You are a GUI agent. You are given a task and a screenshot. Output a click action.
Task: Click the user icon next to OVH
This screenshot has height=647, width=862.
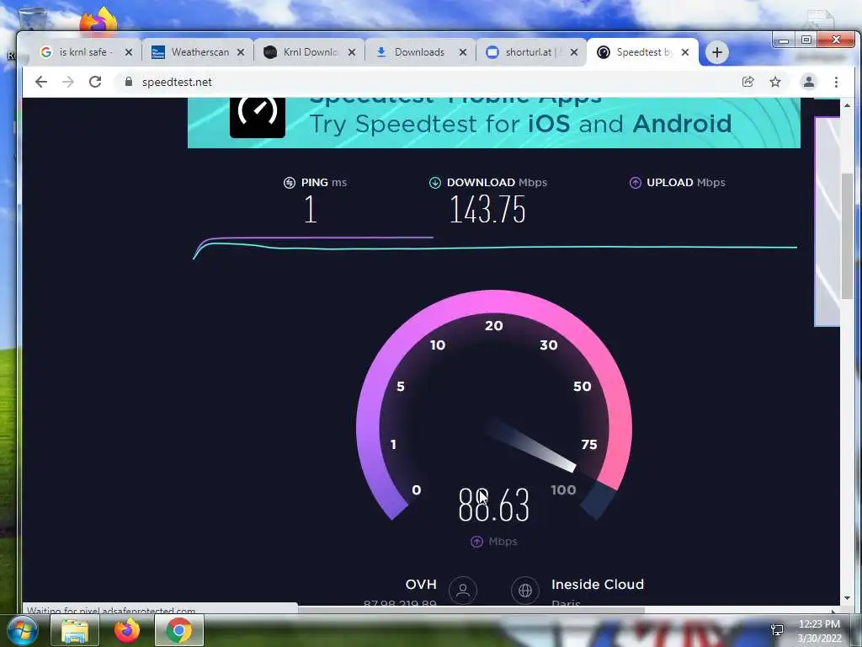pos(463,591)
